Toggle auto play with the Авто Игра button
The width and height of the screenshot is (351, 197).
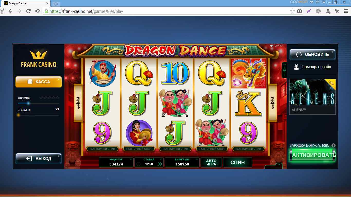pos(211,162)
